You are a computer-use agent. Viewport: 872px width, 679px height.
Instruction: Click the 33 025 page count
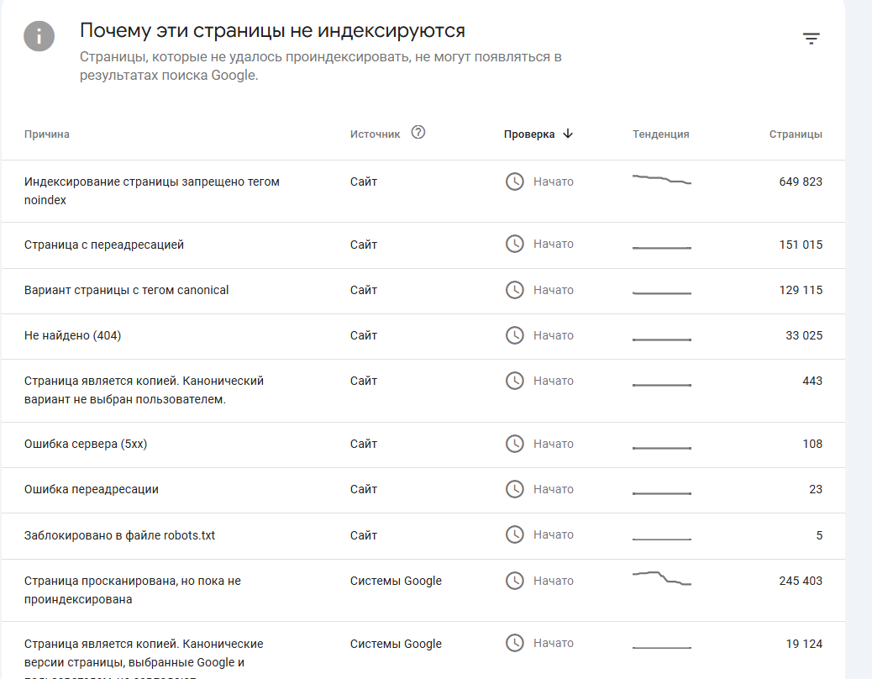[x=803, y=335]
